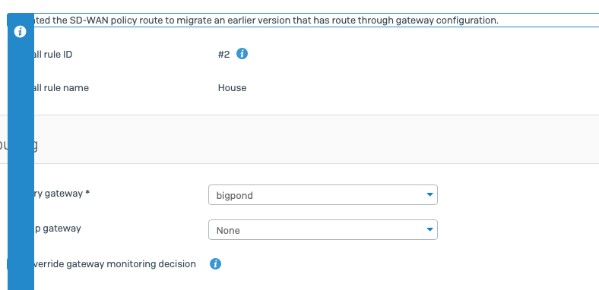This screenshot has width=599, height=290.
Task: Click the Backup gateway field label
Action: click(57, 229)
